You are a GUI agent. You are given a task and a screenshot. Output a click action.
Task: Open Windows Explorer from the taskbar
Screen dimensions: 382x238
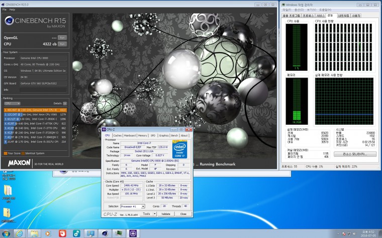[x=34, y=233]
